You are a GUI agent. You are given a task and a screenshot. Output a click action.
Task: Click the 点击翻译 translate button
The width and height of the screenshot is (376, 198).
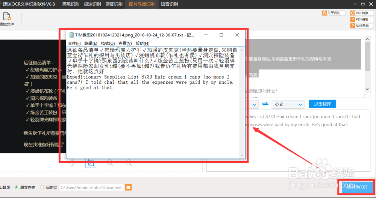coord(322,104)
